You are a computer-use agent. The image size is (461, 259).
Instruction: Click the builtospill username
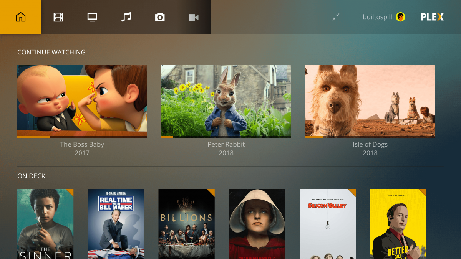[378, 17]
